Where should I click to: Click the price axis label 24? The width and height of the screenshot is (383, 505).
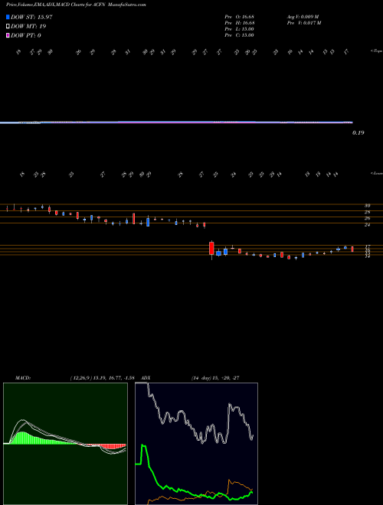367,225
